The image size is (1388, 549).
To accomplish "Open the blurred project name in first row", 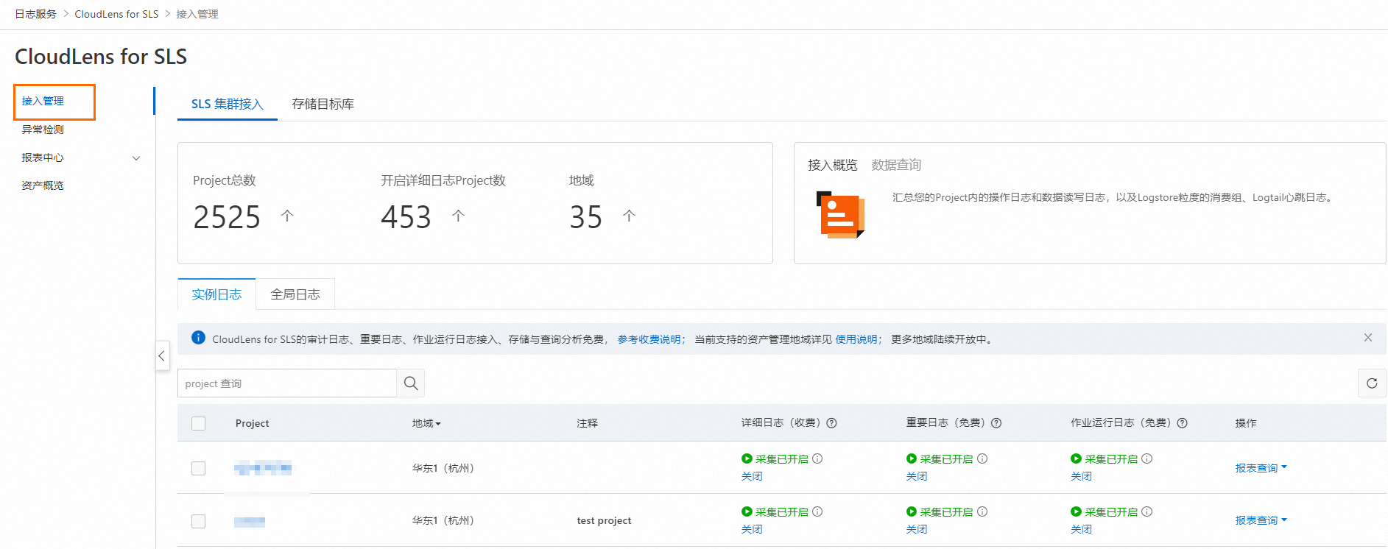I will coord(263,468).
